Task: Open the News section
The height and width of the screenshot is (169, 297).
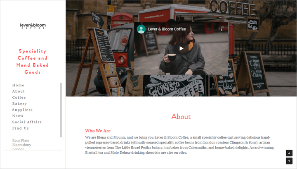Action: (x=18, y=116)
